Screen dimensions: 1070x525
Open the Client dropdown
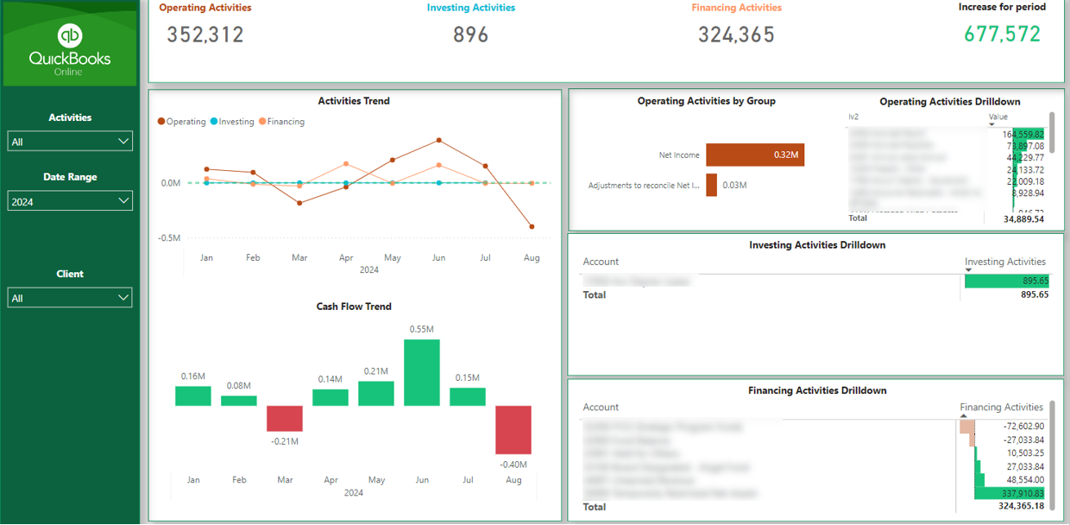point(69,297)
